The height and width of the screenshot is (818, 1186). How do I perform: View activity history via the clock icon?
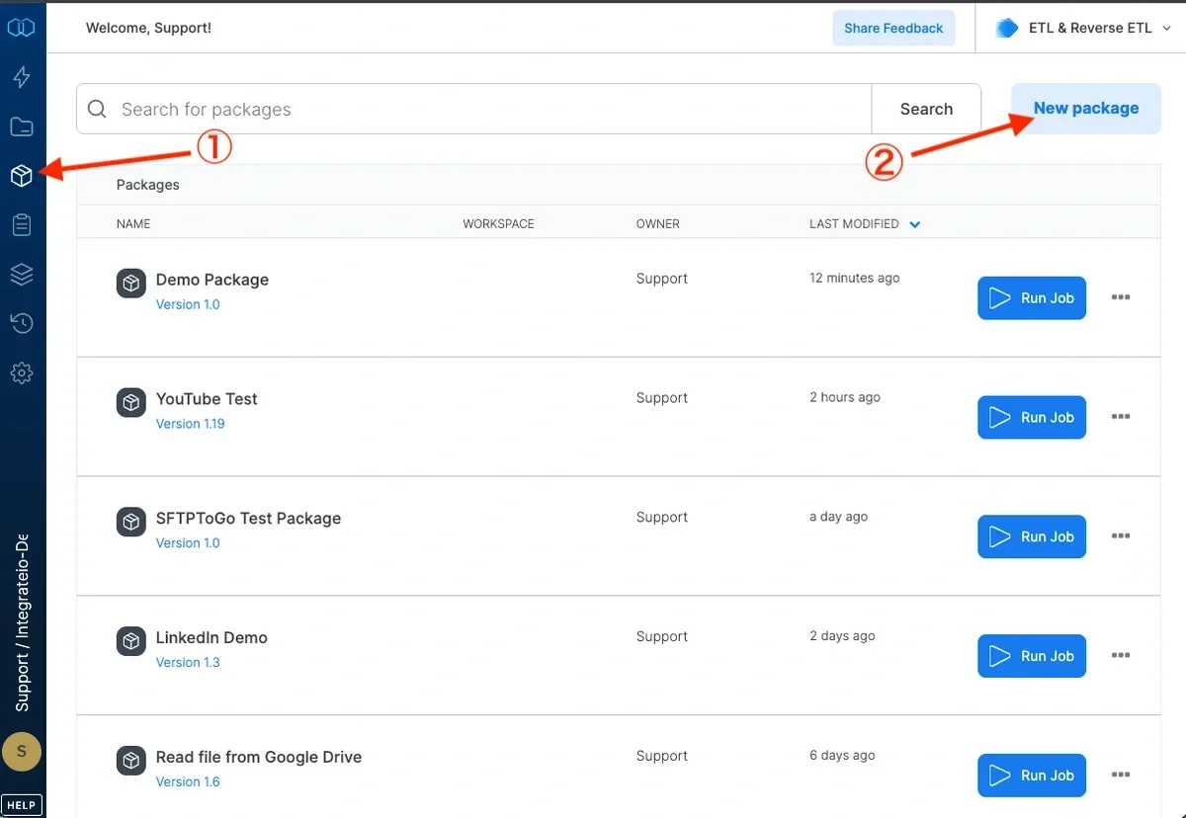point(22,323)
